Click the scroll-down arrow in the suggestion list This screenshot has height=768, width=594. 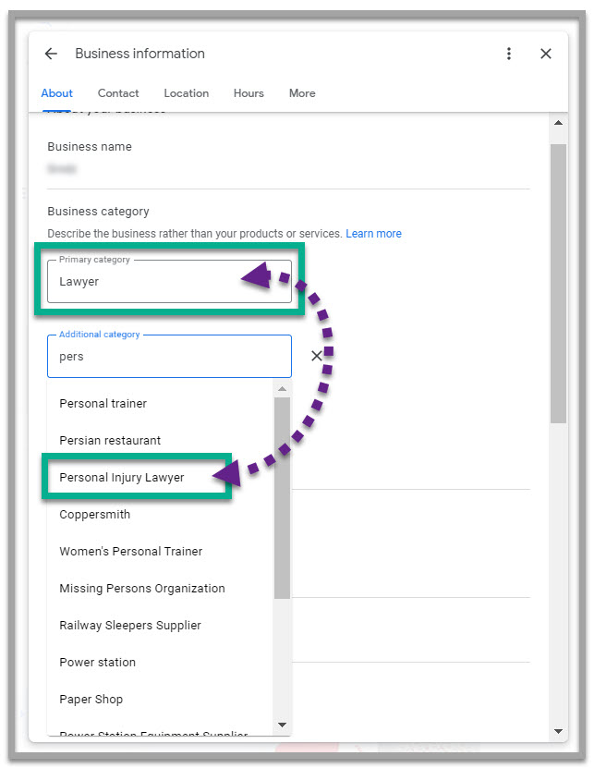(283, 725)
